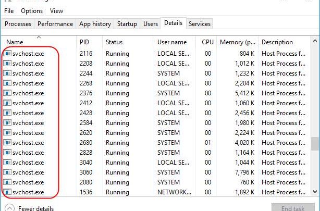Image resolution: width=320 pixels, height=211 pixels.
Task: Switch to the Performance tab
Action: 55,23
